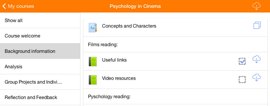Click the green book icon for Video resources
Viewport: 270px width, 106px height.
tap(93, 80)
